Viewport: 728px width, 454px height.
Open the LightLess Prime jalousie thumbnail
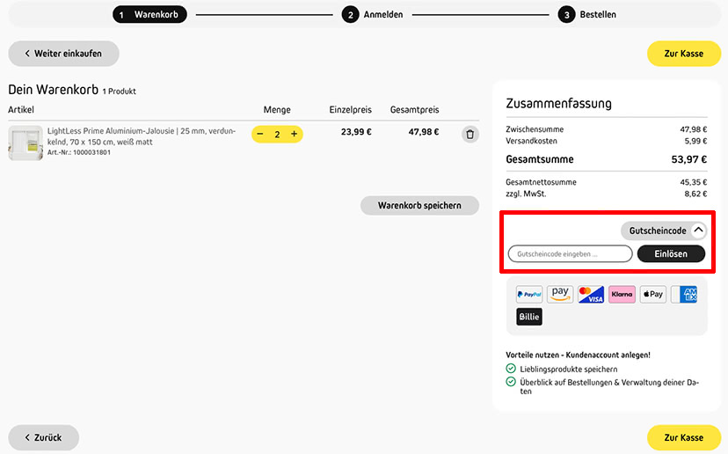click(25, 143)
